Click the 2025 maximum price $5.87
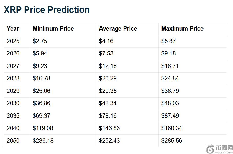233x154 pixels. [x=168, y=41]
